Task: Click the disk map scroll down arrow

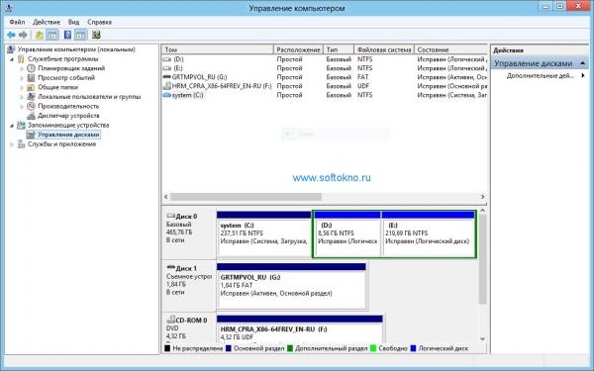Action: click(x=482, y=338)
